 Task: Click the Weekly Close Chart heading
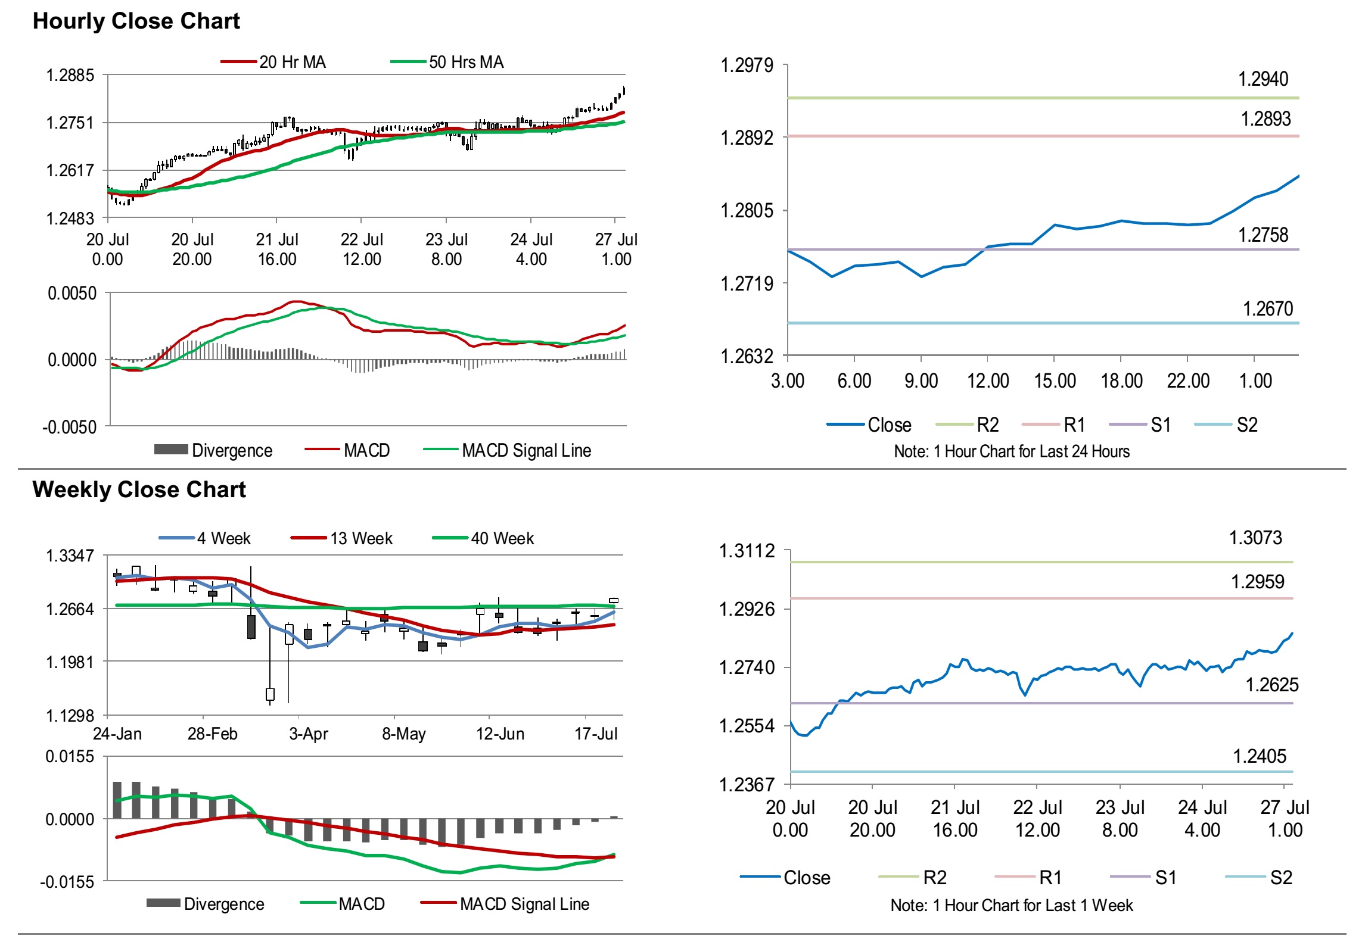(139, 489)
